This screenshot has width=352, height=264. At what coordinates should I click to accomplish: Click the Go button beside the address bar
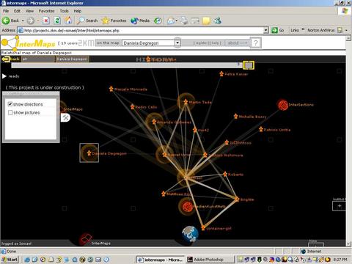[x=278, y=30]
